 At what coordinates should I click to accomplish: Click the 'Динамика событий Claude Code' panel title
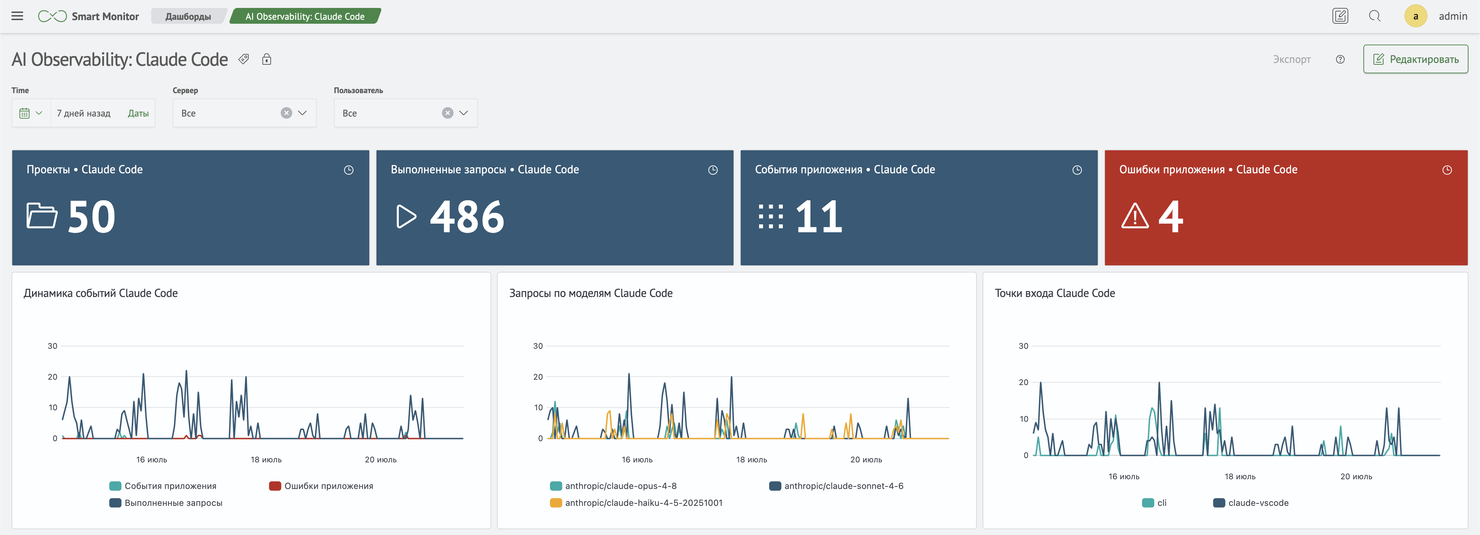pyautogui.click(x=100, y=293)
